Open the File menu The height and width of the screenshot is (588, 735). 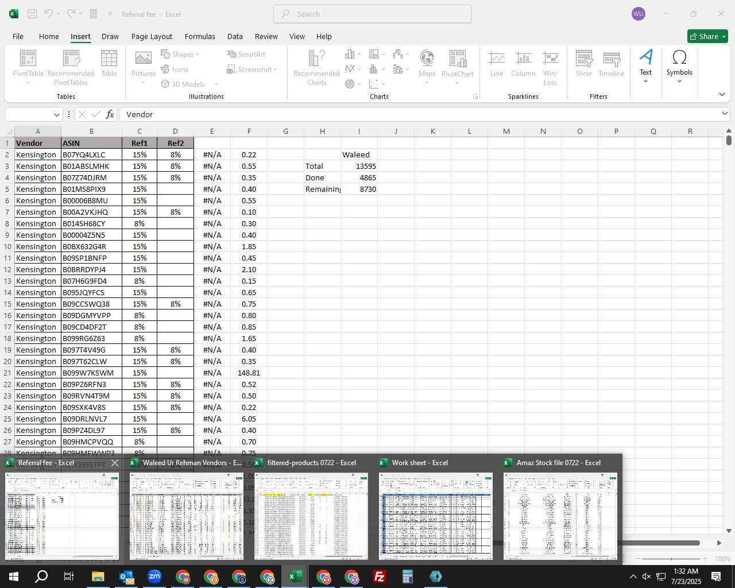point(18,36)
